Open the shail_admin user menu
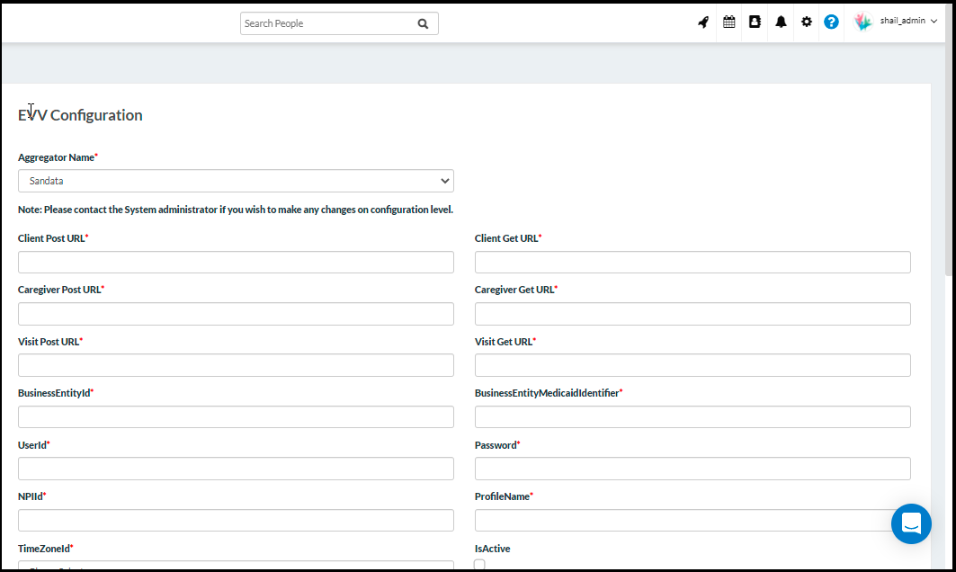 pos(907,22)
